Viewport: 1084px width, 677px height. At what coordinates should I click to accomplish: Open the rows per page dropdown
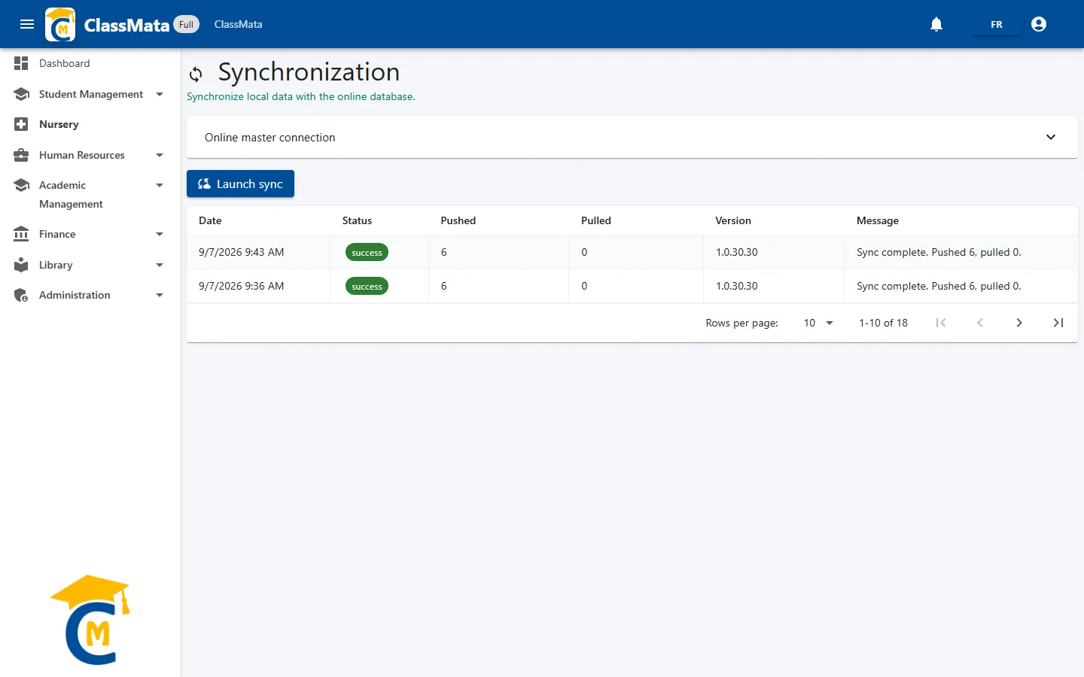click(x=818, y=323)
